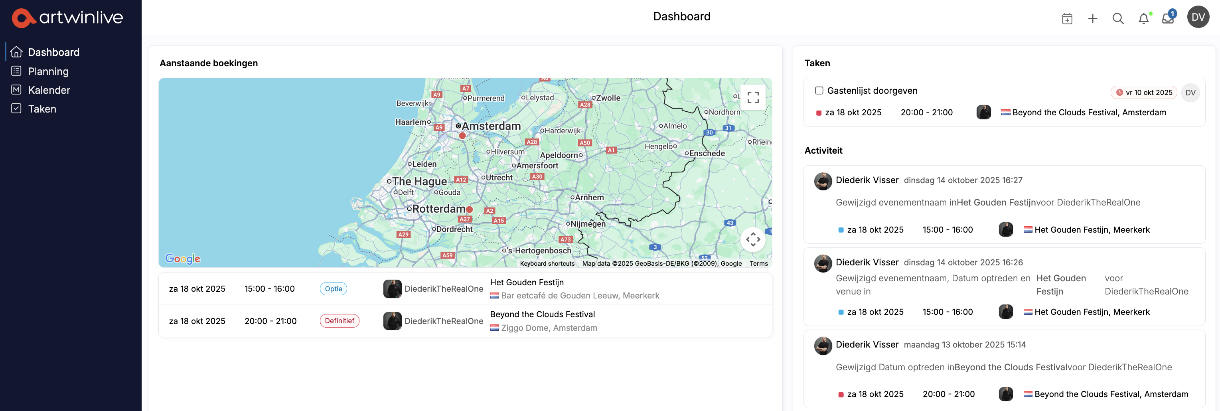Select Taken in the sidebar menu
The image size is (1220, 411).
(x=41, y=109)
